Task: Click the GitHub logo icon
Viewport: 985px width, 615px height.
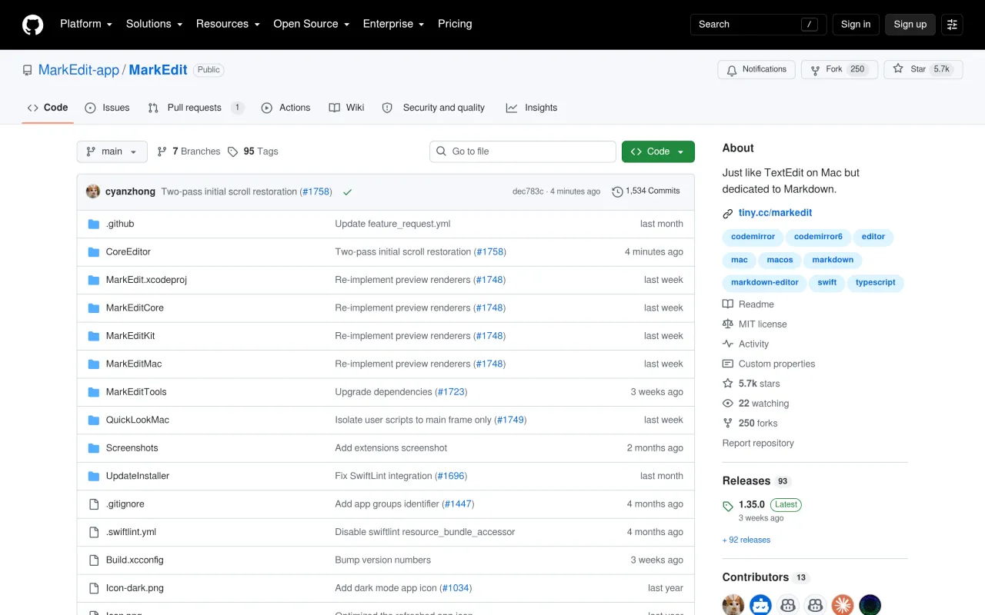Action: pos(32,25)
